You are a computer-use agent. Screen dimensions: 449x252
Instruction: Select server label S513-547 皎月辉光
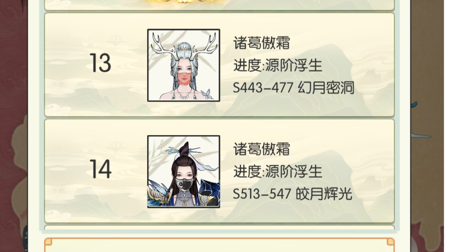[292, 194]
